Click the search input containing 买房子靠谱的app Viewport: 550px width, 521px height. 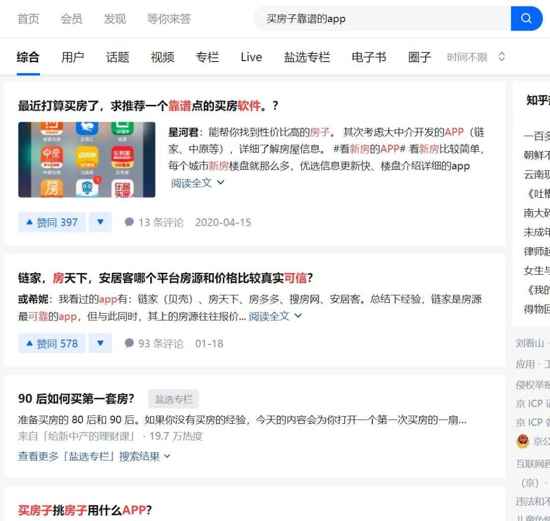pos(356,18)
